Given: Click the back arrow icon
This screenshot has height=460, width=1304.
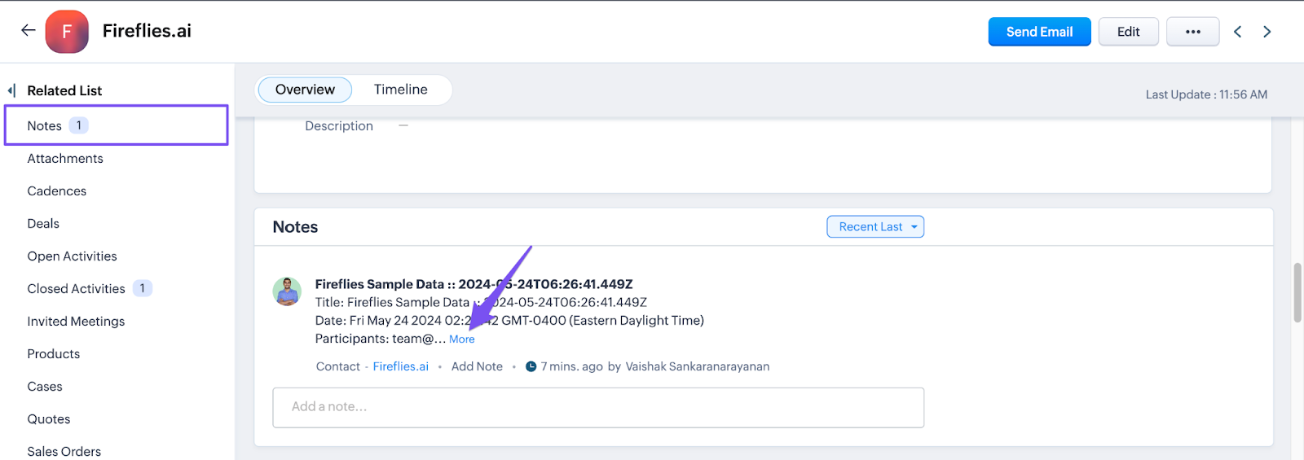Looking at the screenshot, I should coord(29,31).
